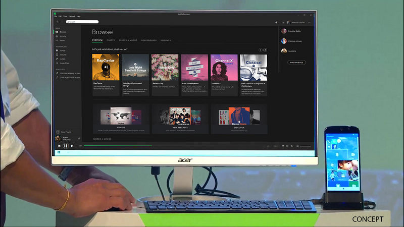Show the previous playlist carousel page
404x227 pixels.
261,49
